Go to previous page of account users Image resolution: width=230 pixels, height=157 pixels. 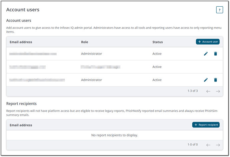208,91
